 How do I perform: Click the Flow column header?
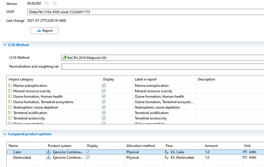point(169,146)
